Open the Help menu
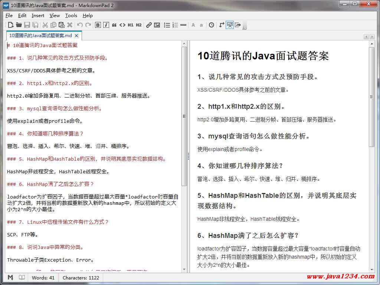This screenshot has width=380, height=285. [x=88, y=16]
